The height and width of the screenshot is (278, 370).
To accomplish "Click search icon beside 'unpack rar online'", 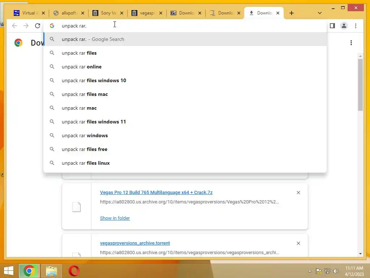I will tap(52, 67).
